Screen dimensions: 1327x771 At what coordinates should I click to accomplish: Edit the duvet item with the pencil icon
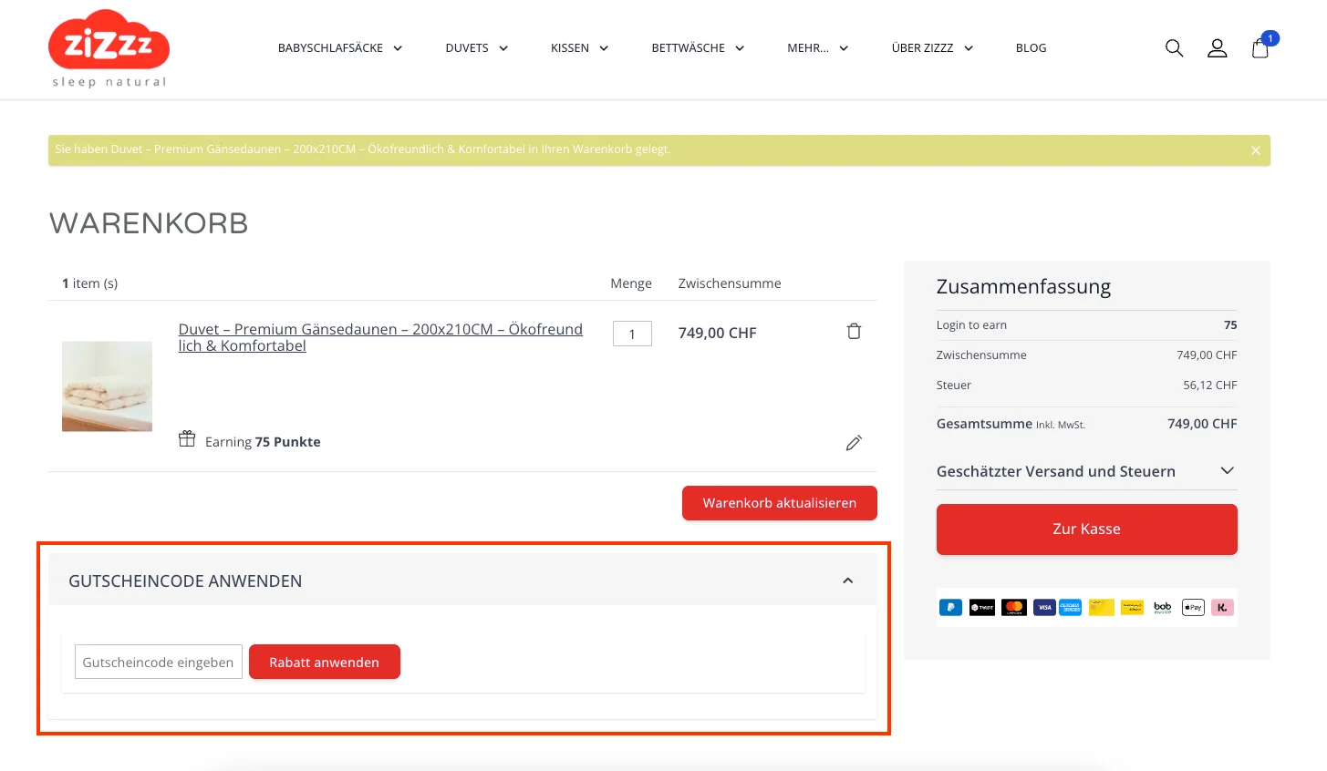854,443
